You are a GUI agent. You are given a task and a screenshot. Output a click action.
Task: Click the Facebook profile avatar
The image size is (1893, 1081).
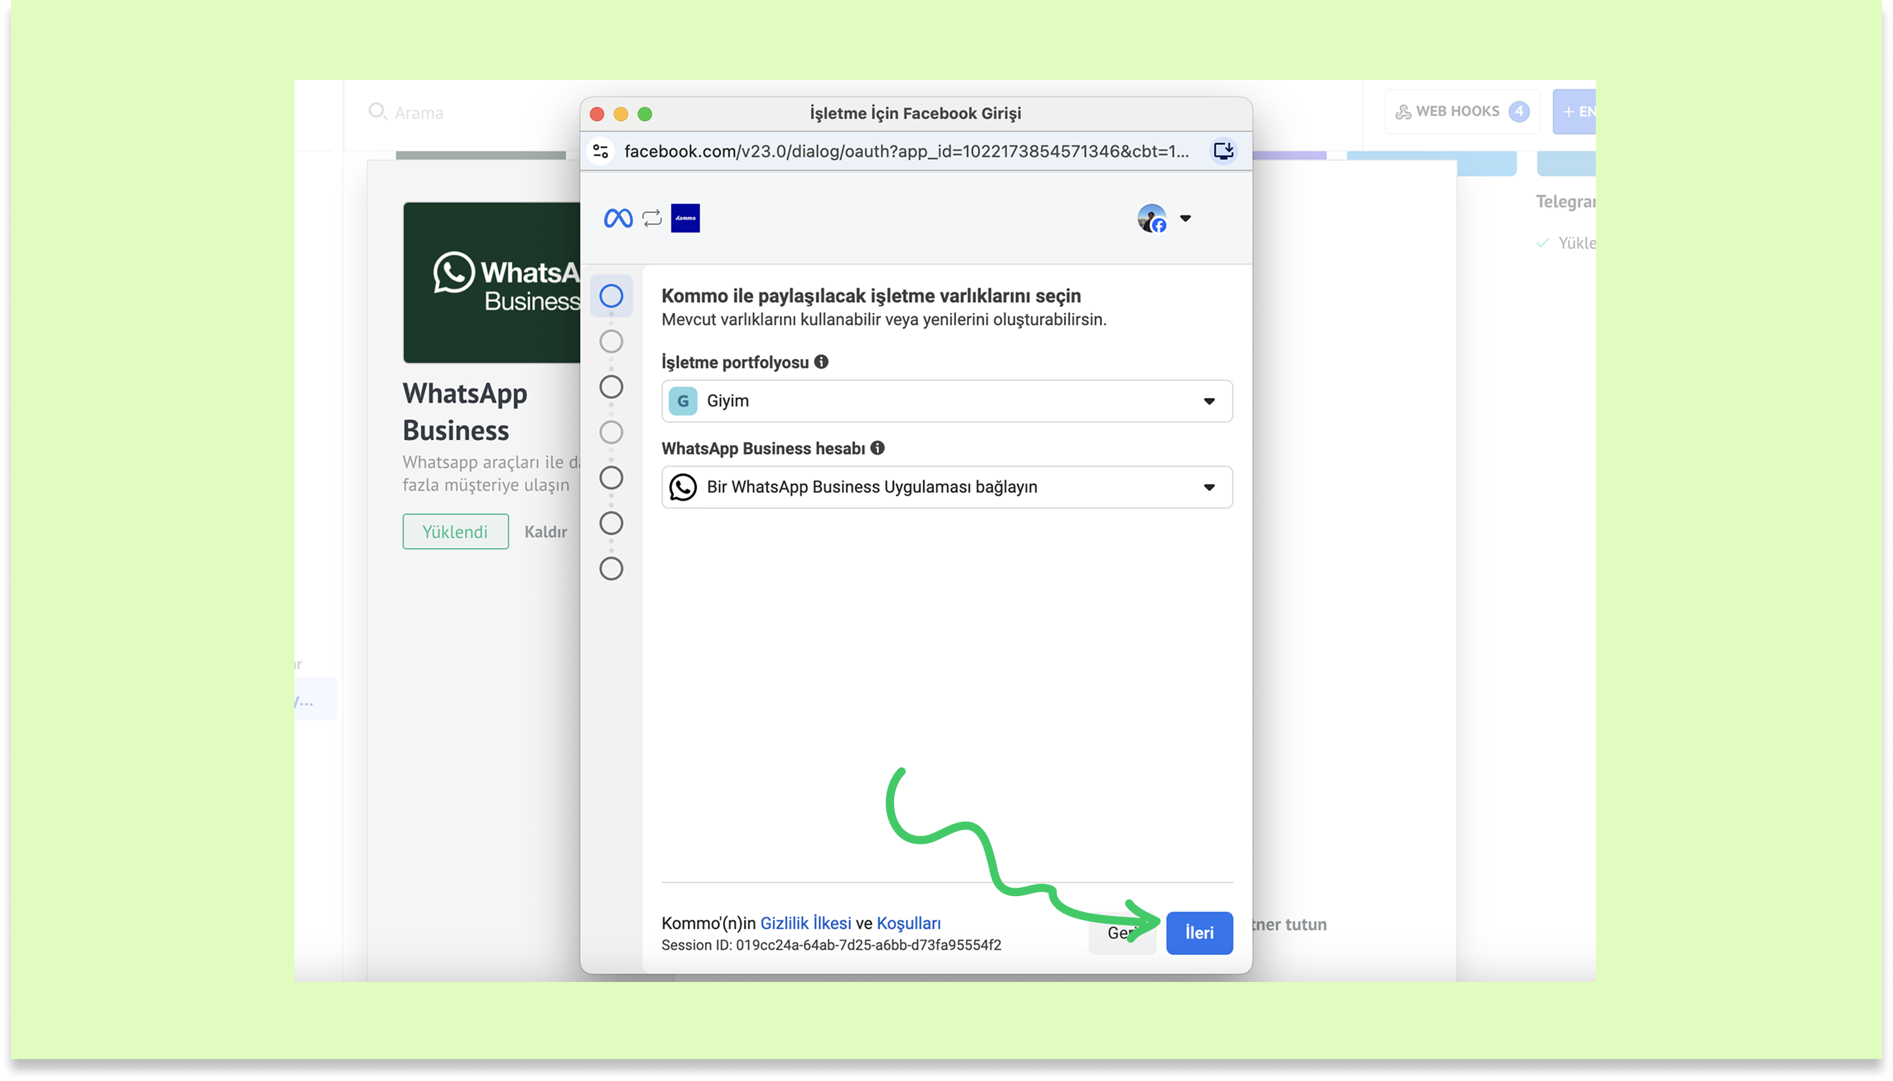coord(1151,218)
